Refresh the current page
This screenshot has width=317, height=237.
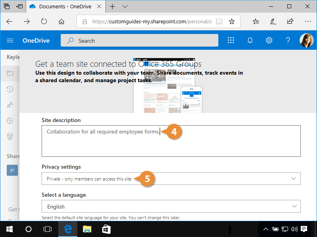pos(44,21)
